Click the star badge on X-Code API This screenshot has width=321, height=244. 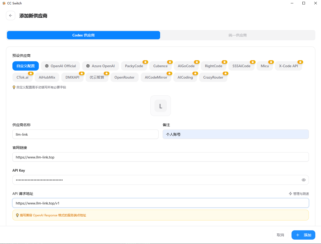tap(300, 62)
